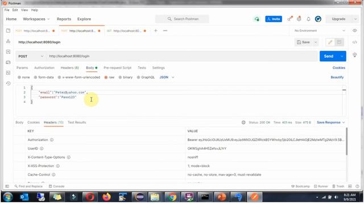364x204 pixels.
Task: Open the Mock Servers sidebar icon
Action: point(8,62)
